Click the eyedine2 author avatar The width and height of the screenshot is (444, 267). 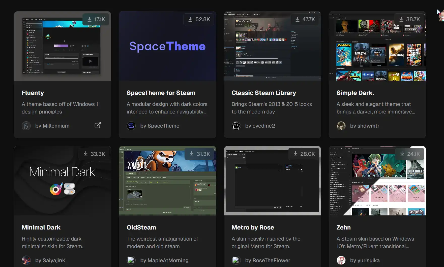point(236,126)
